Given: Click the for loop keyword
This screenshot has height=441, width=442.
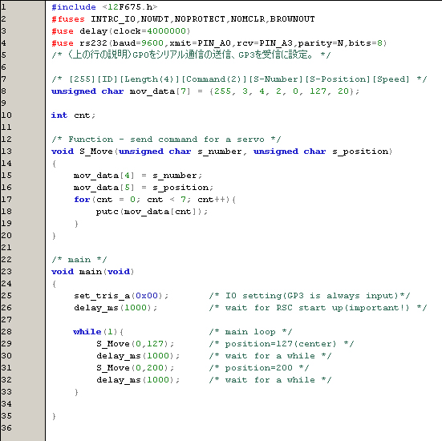Looking at the screenshot, I should click(x=82, y=200).
